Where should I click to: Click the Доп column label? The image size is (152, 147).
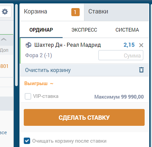(x=4, y=50)
